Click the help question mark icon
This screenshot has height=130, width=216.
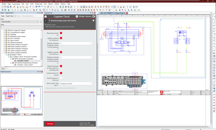pos(94,20)
